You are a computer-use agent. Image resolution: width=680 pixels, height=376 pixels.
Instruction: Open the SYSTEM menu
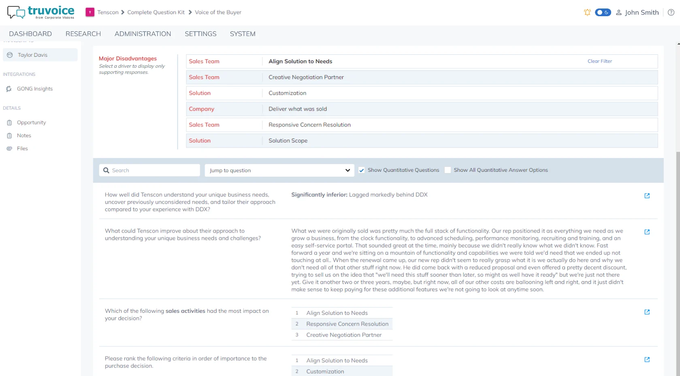243,34
